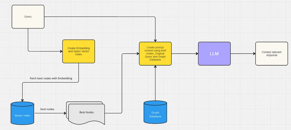This screenshot has height=130, width=291.
Task: Select the Query box
Action: coord(28,17)
